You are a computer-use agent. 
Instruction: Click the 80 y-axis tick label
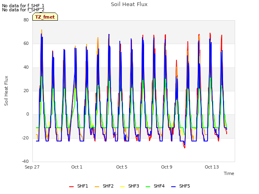tap(26, 20)
